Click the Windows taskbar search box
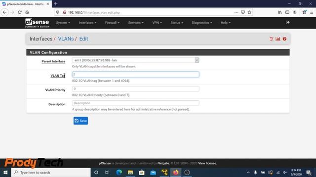The image size is (316, 177). click(51, 173)
